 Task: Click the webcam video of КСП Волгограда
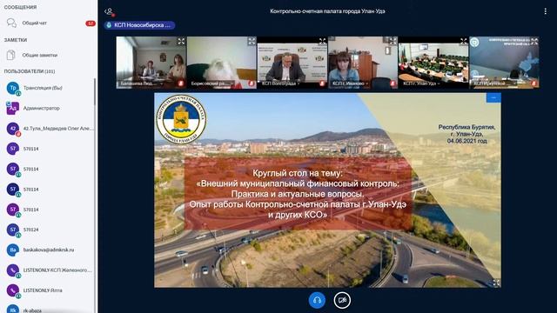[x=292, y=62]
